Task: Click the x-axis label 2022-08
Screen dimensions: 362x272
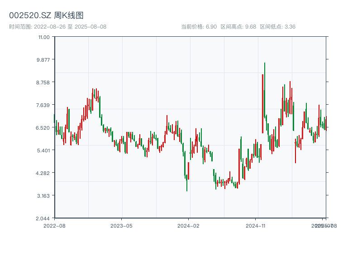Action: coord(54,226)
